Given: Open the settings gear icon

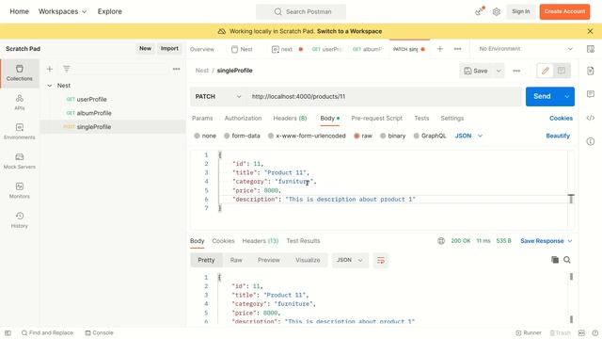Looking at the screenshot, I should (497, 11).
